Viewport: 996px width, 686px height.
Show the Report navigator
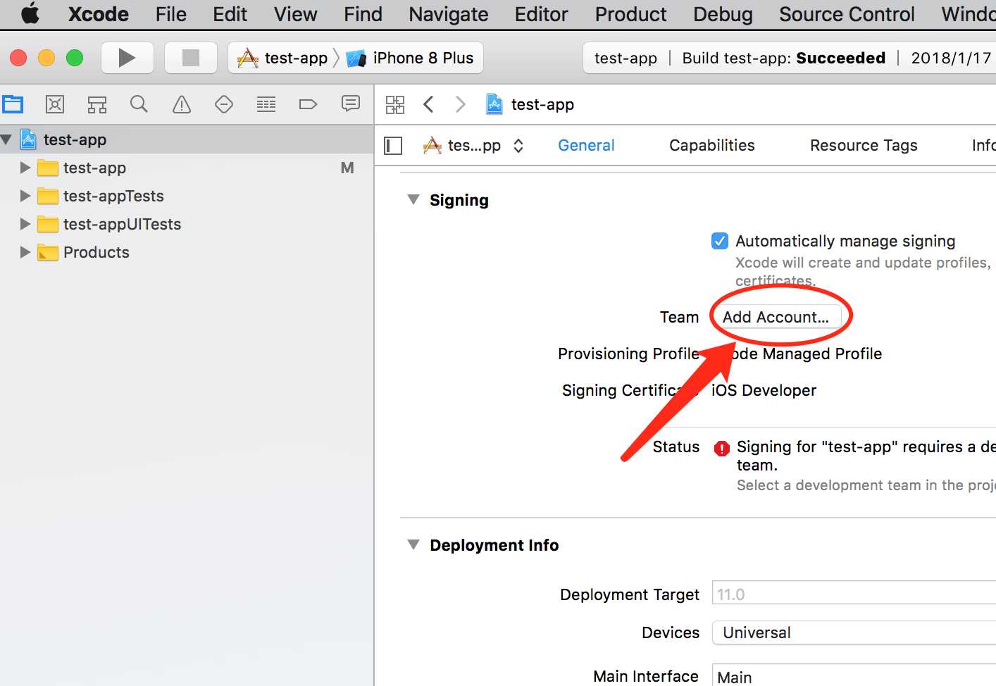pos(351,104)
